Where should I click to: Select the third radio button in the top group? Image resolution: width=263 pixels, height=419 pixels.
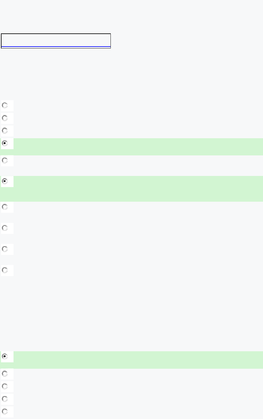pyautogui.click(x=5, y=131)
